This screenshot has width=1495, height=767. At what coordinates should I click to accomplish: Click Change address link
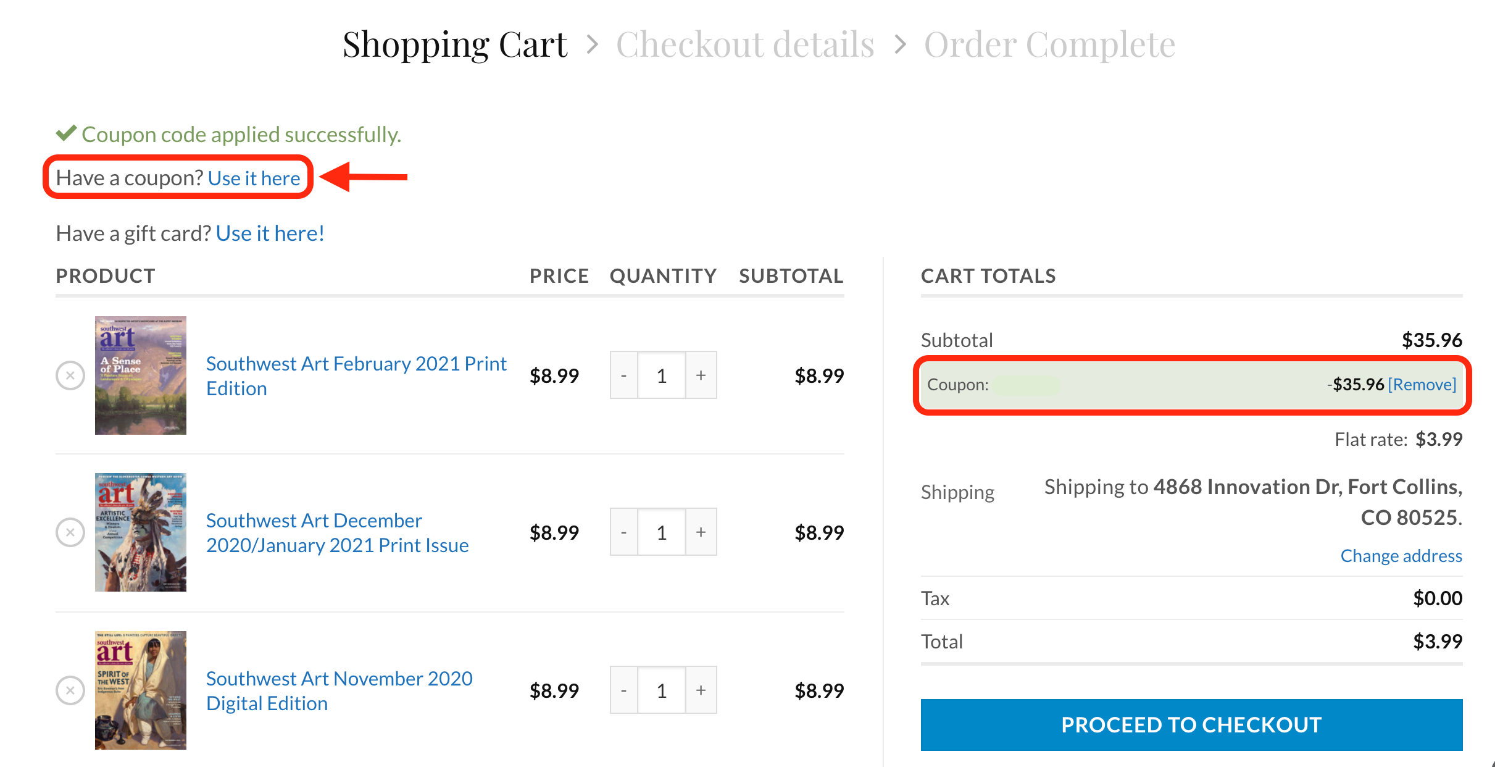tap(1401, 556)
